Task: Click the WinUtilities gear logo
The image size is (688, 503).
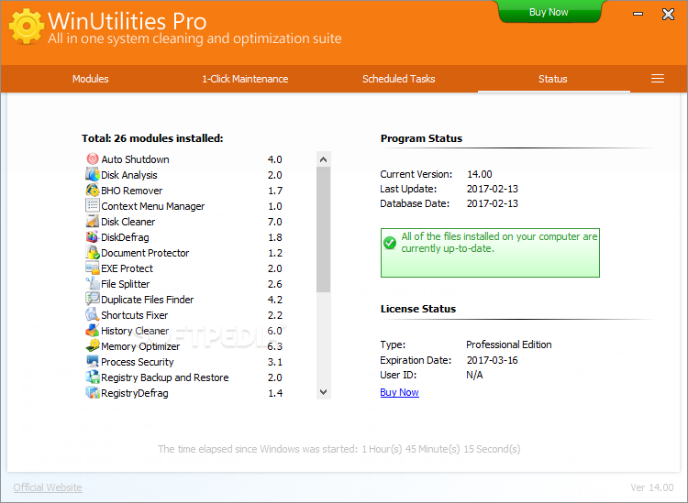Action: tap(27, 27)
